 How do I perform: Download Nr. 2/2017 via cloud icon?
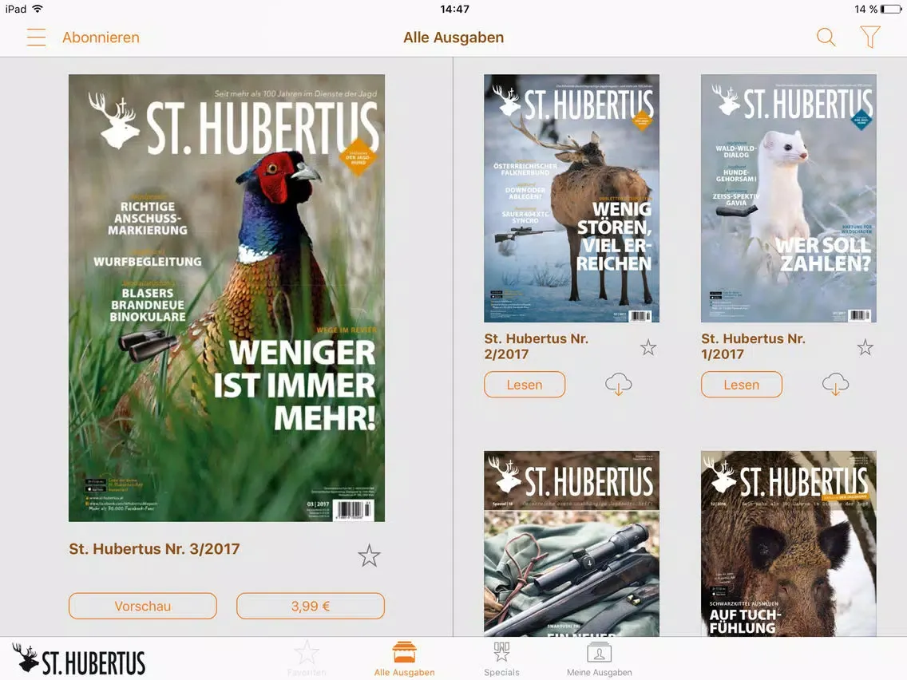pos(618,385)
